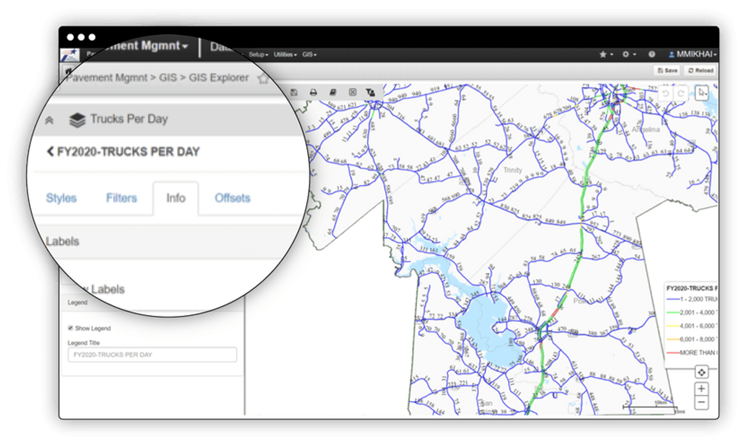This screenshot has width=745, height=445.
Task: Switch to the Filters tab
Action: [121, 198]
